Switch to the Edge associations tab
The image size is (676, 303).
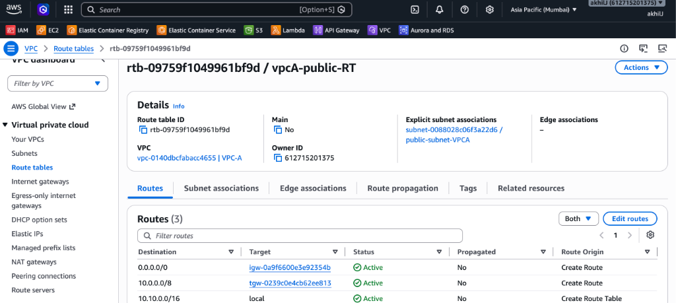(x=313, y=188)
